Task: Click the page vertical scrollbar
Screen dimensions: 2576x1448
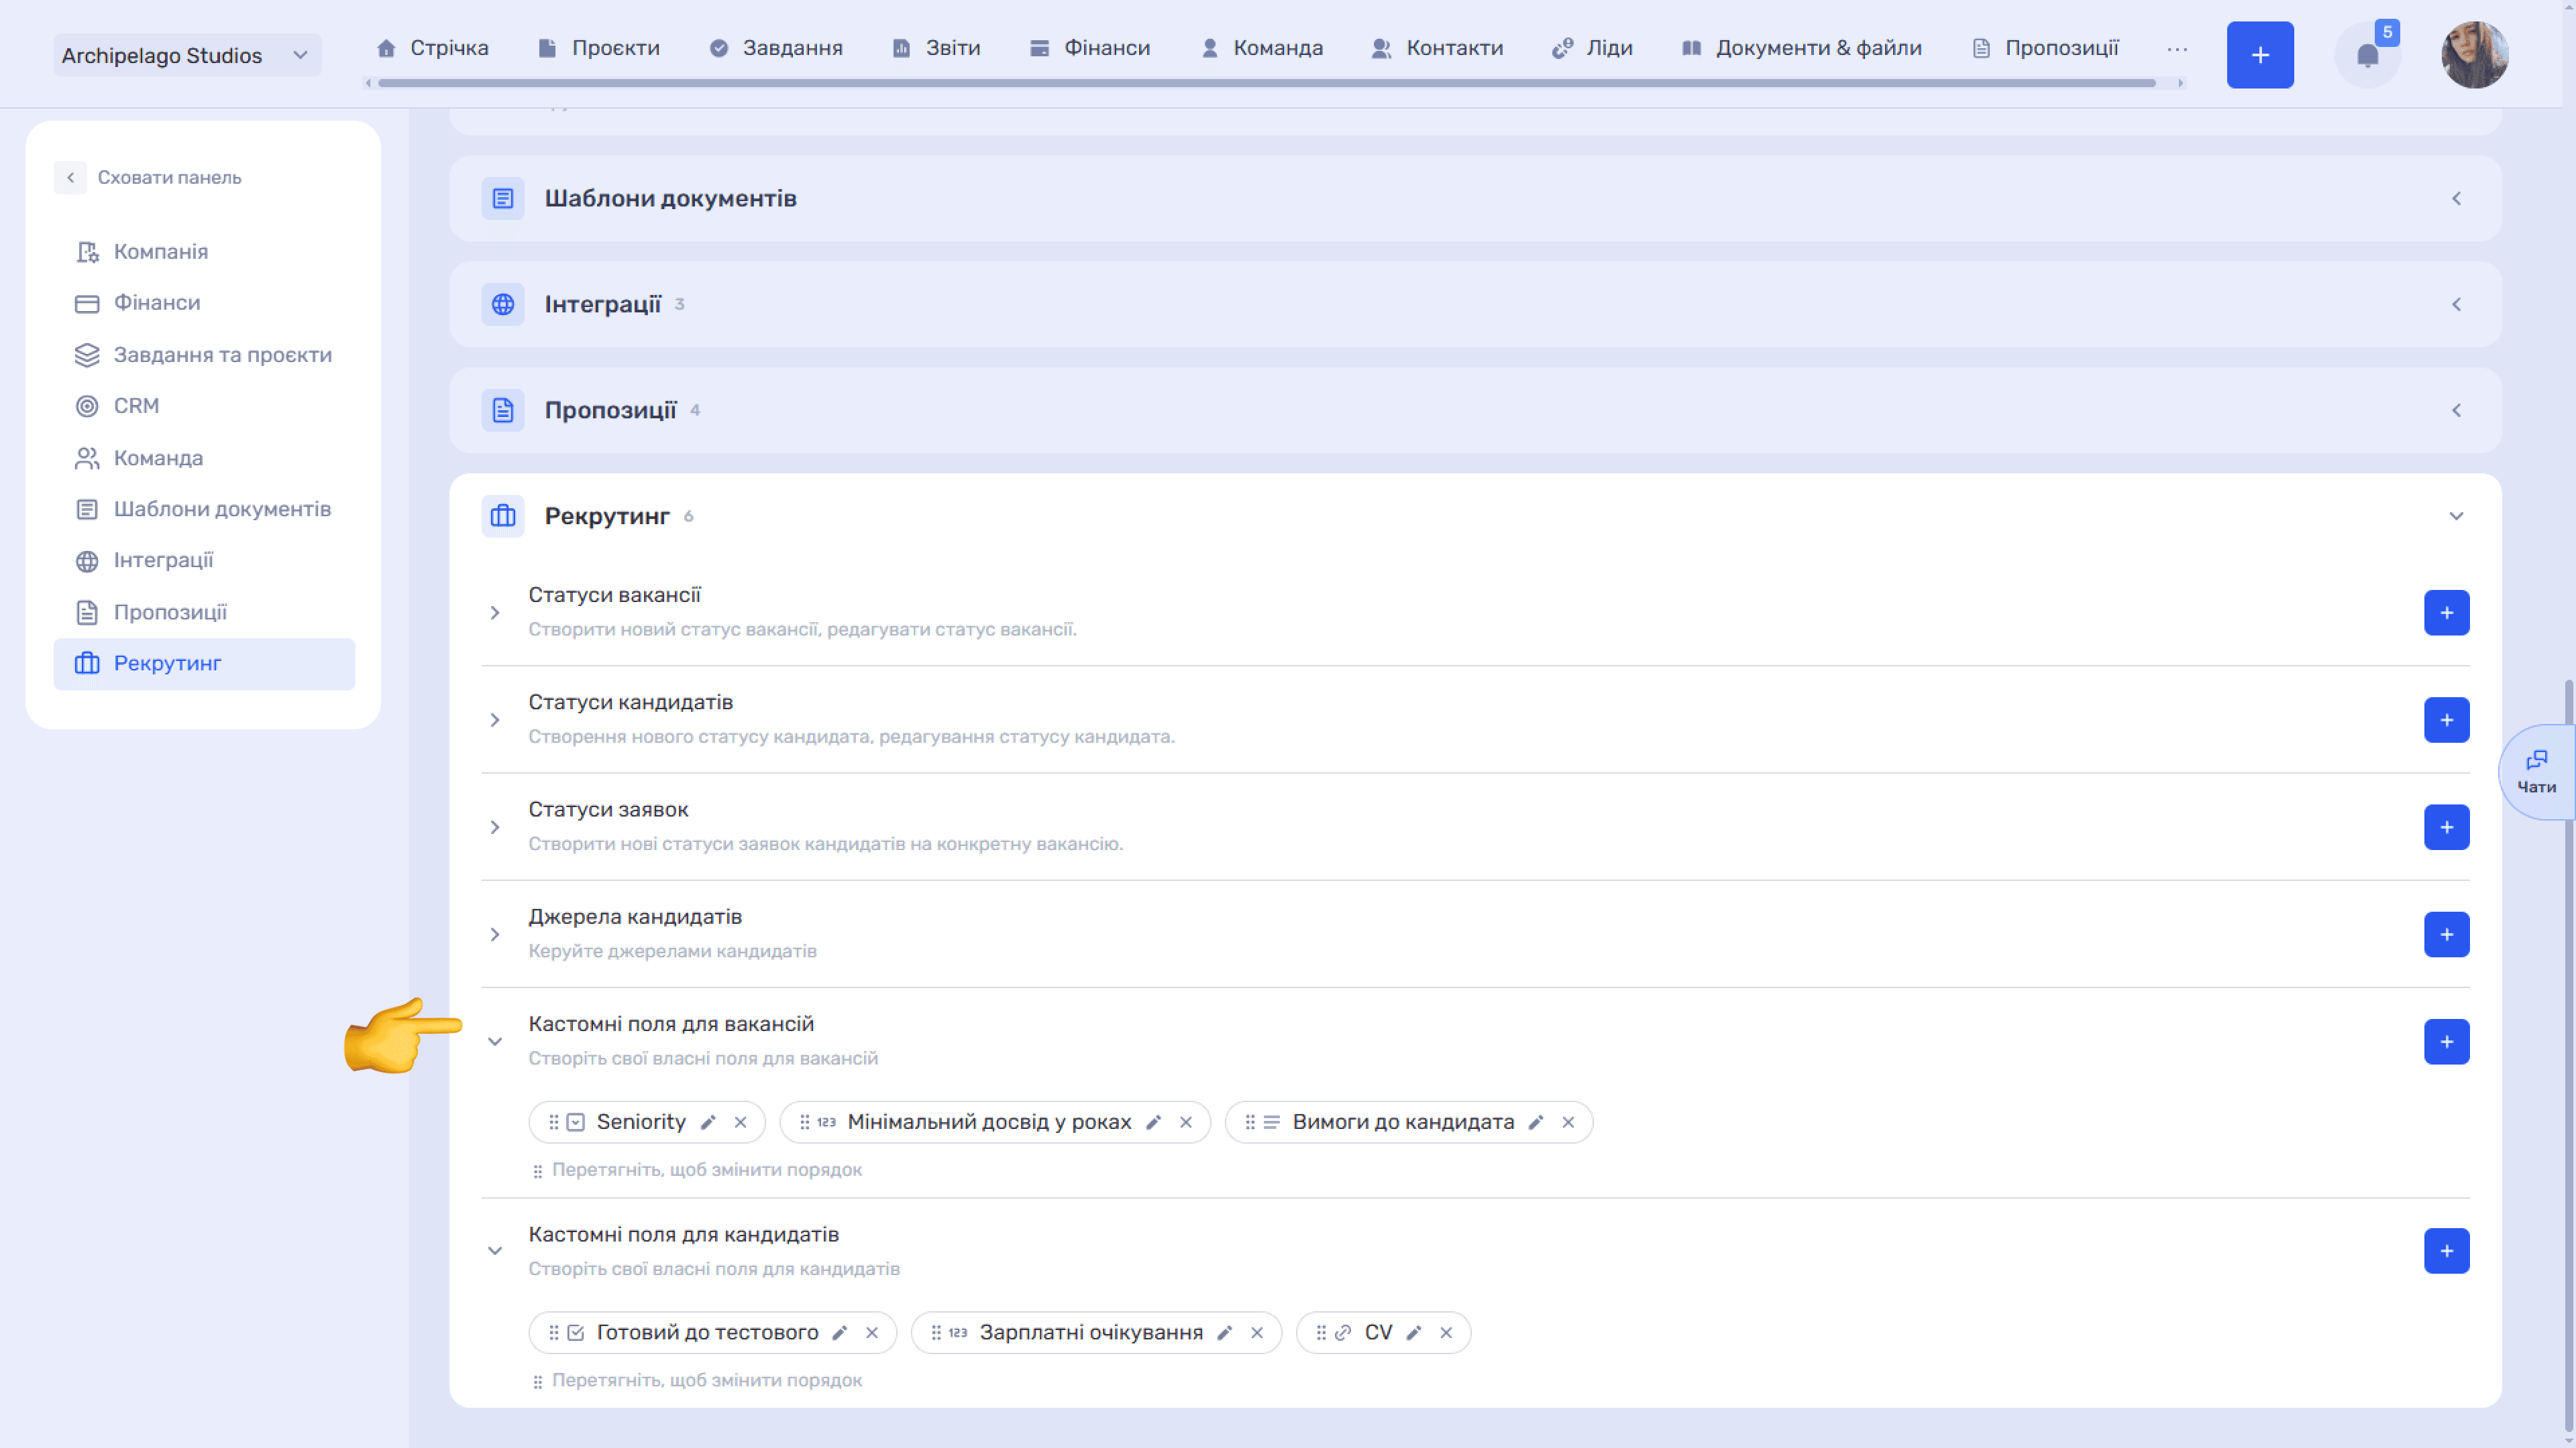Action: click(x=2569, y=1054)
